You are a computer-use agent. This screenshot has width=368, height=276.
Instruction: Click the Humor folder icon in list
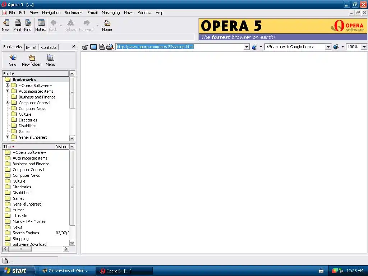pos(8,210)
